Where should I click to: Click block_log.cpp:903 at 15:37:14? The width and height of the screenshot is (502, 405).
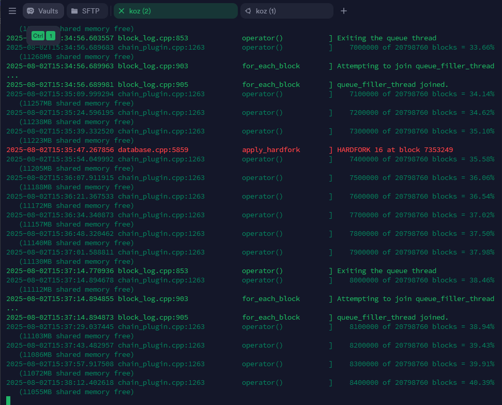[x=153, y=298]
